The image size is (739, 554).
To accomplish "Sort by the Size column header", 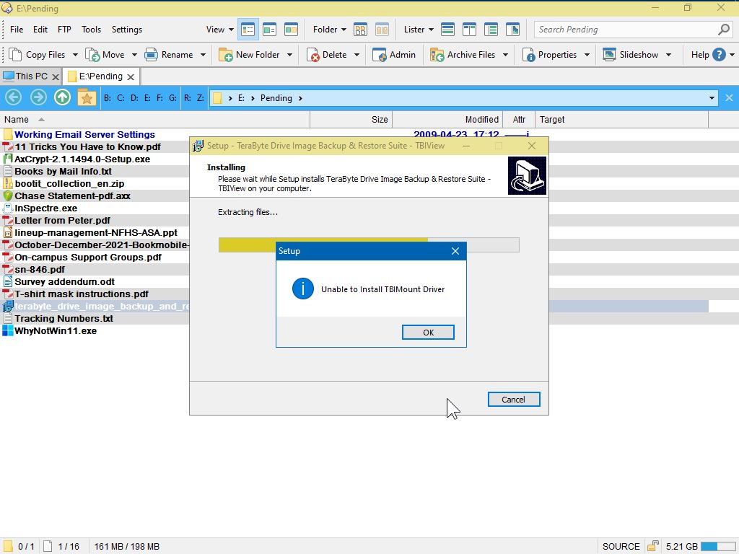I will [x=351, y=120].
